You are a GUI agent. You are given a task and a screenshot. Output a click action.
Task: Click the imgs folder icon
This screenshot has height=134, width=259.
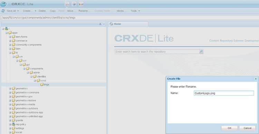point(42,84)
